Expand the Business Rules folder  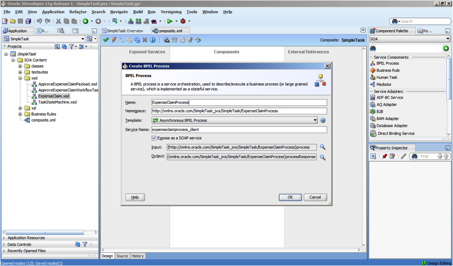pyautogui.click(x=20, y=114)
